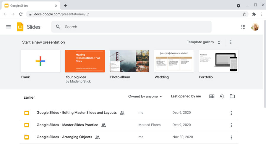Open the account profile avatar
Image resolution: width=266 pixels, height=144 pixels.
(255, 27)
